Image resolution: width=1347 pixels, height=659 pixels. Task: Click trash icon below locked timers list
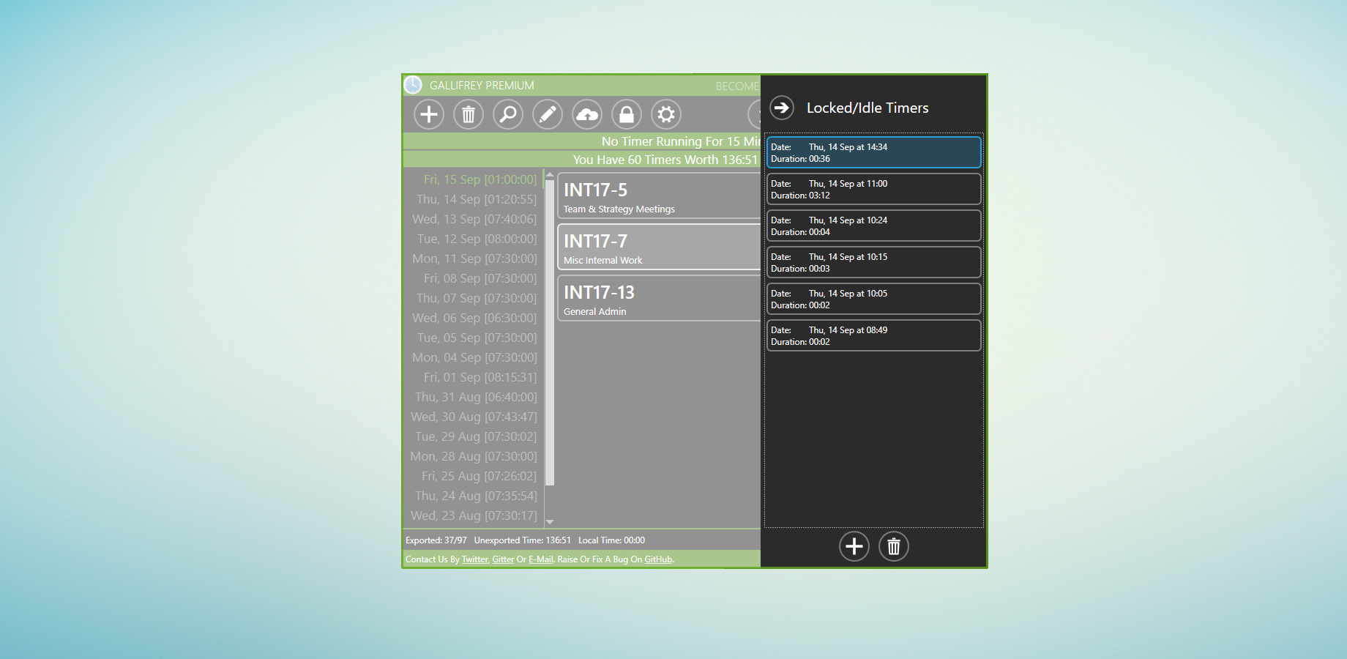(894, 546)
